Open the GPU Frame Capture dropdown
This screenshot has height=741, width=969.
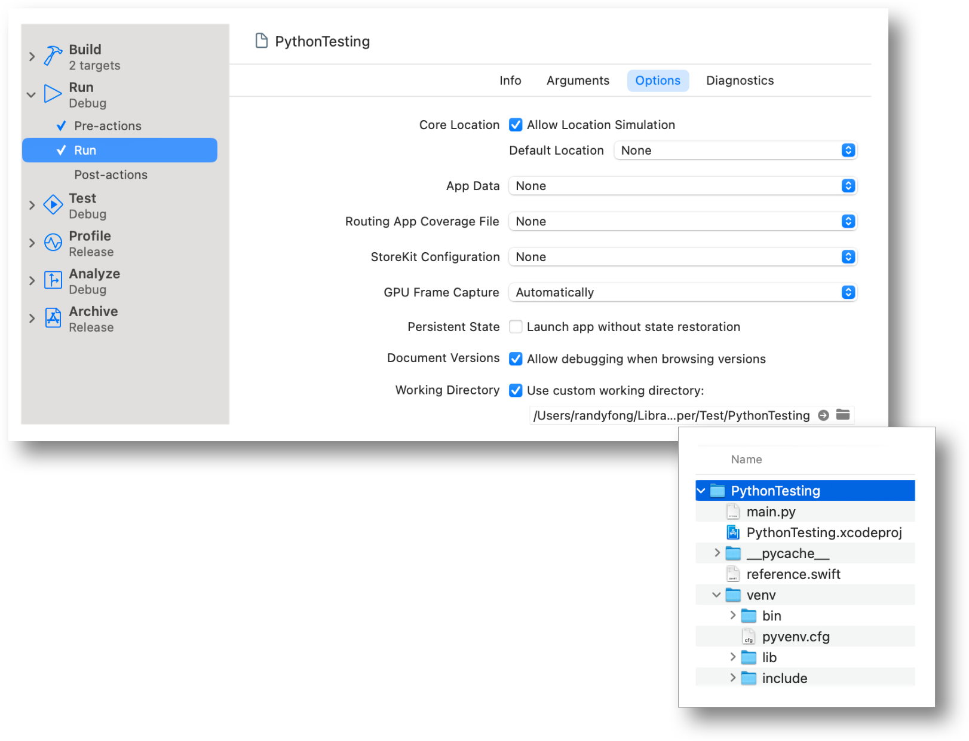[x=683, y=292]
